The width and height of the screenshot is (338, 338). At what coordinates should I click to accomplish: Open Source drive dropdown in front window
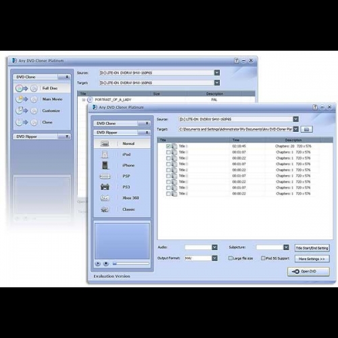pos(296,119)
